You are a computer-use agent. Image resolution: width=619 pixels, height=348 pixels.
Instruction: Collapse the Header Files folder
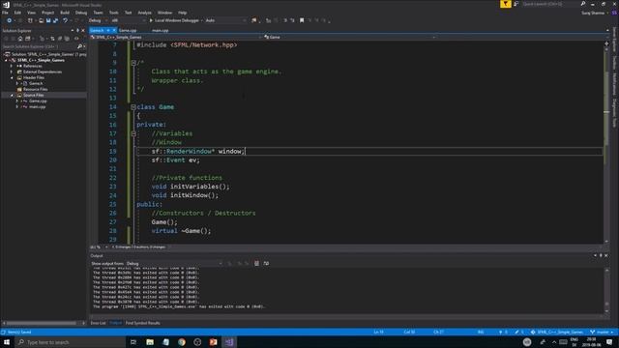[12, 77]
